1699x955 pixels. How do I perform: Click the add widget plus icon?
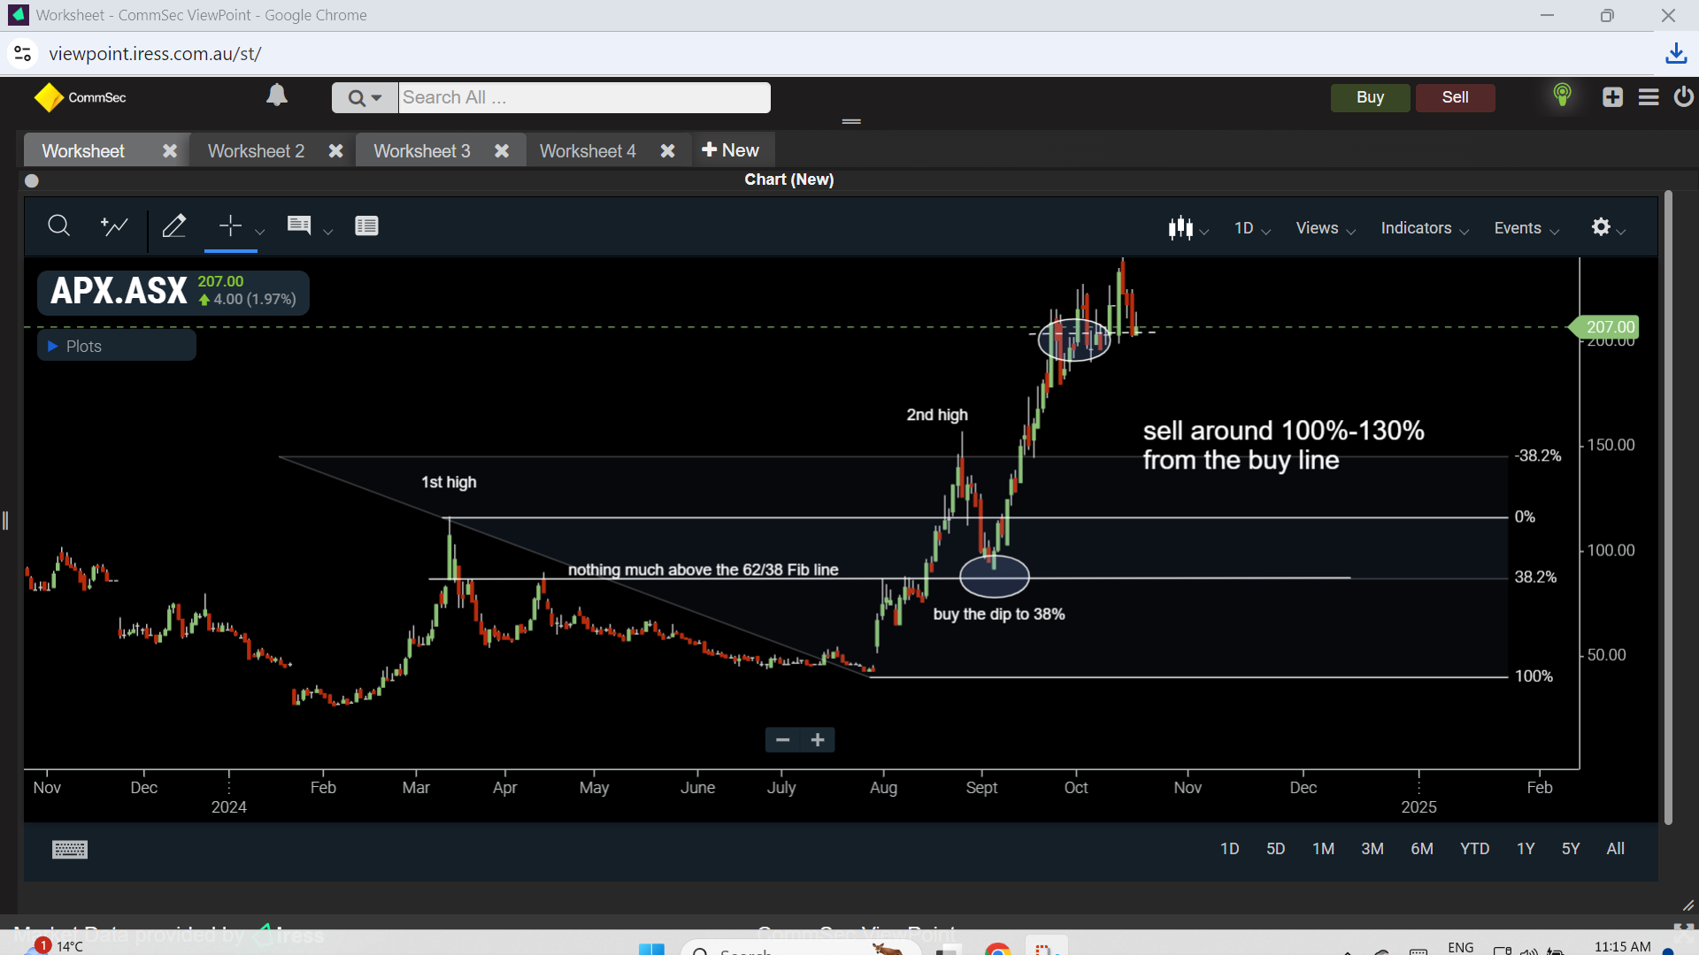click(x=1612, y=97)
